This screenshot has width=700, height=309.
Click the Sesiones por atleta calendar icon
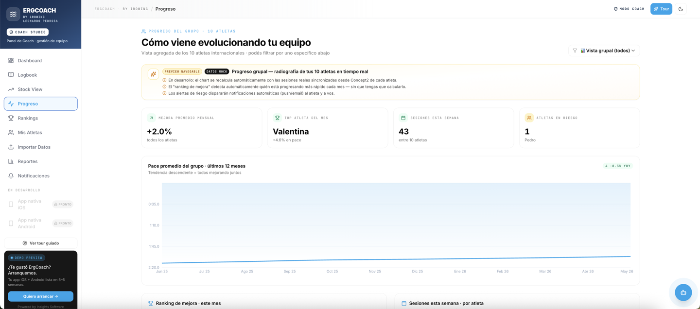point(404,303)
